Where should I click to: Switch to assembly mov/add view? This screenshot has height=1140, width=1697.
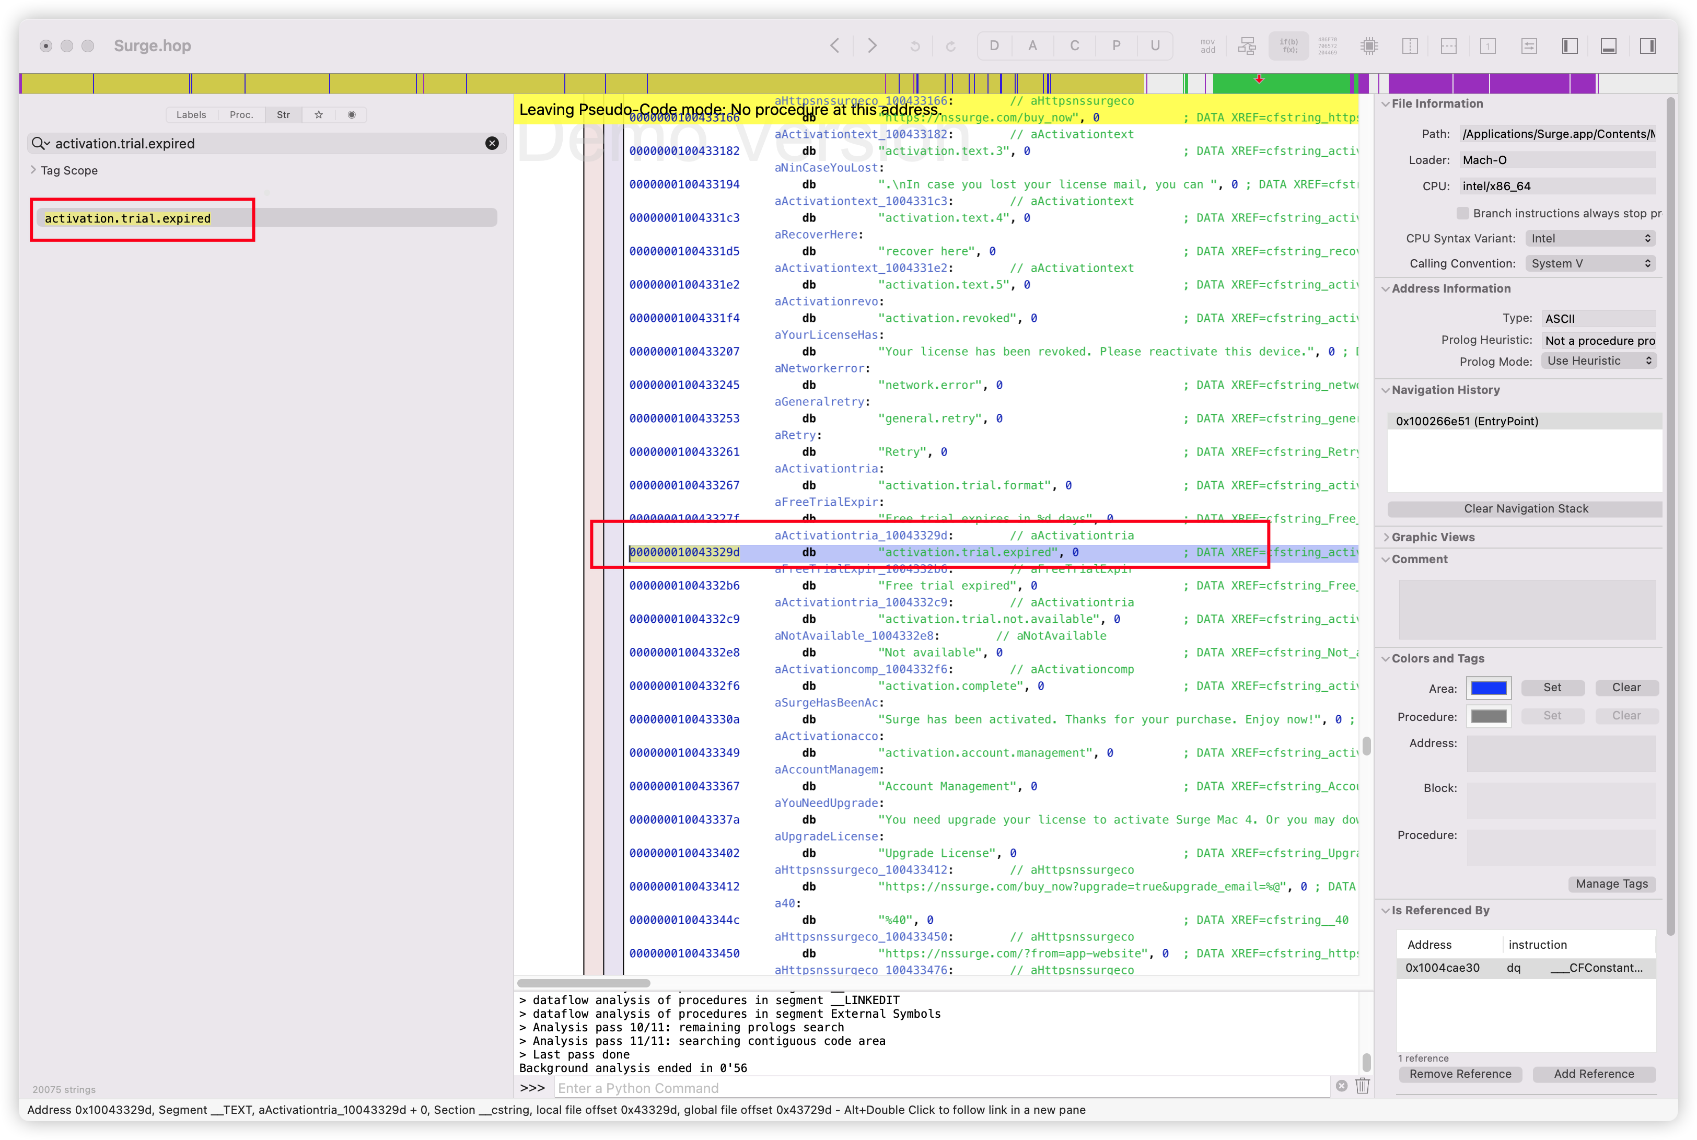pos(1207,46)
